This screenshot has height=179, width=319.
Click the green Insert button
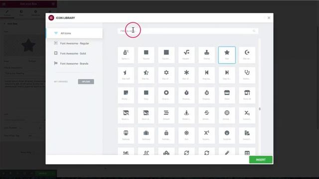261,160
